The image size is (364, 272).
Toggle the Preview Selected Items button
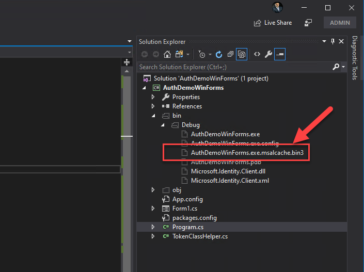(x=280, y=54)
